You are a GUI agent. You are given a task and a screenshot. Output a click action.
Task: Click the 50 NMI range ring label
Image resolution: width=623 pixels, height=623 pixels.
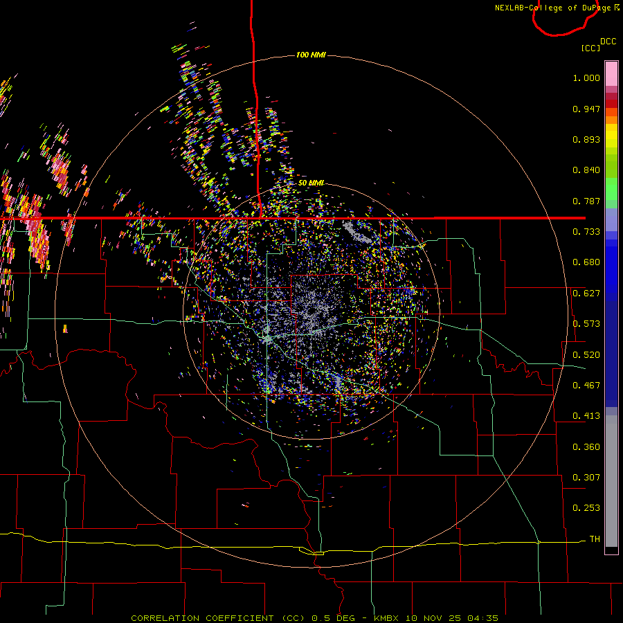click(311, 183)
